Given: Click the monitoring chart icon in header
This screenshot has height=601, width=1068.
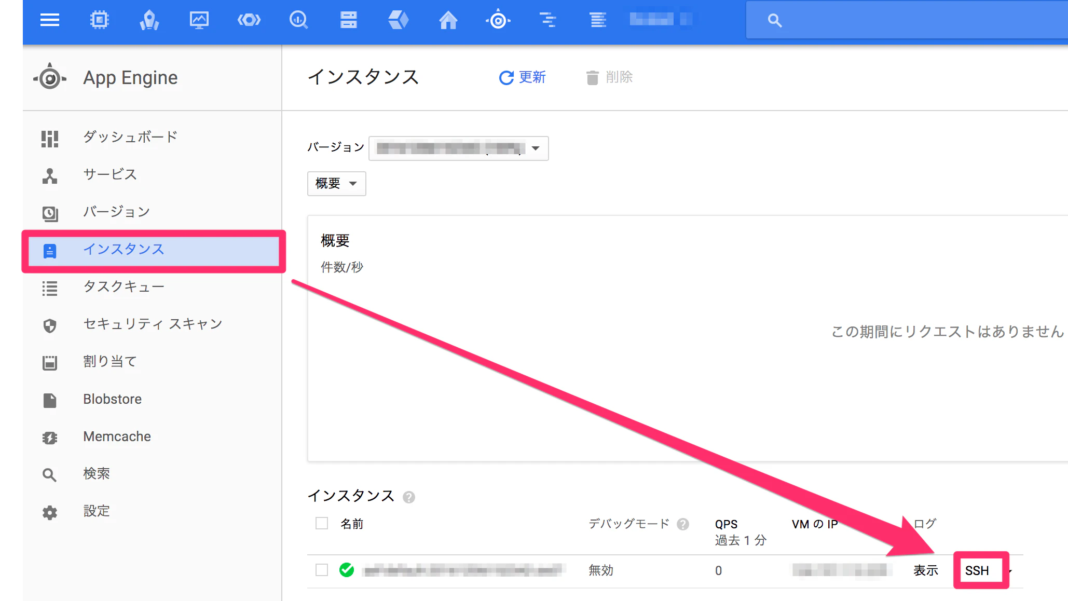Looking at the screenshot, I should (199, 20).
